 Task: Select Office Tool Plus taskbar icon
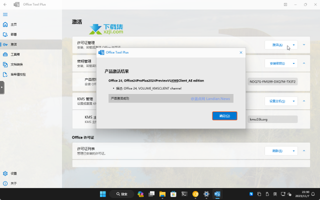[x=217, y=194]
